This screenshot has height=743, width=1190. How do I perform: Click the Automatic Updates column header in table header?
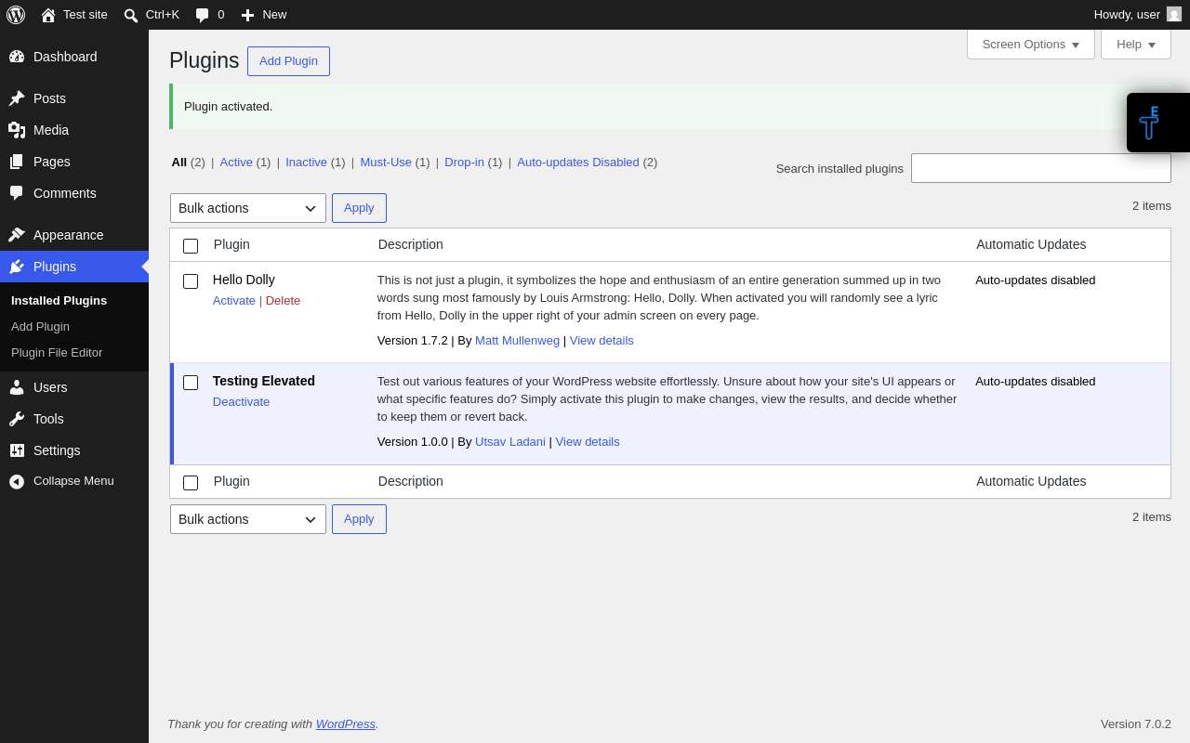click(1031, 244)
